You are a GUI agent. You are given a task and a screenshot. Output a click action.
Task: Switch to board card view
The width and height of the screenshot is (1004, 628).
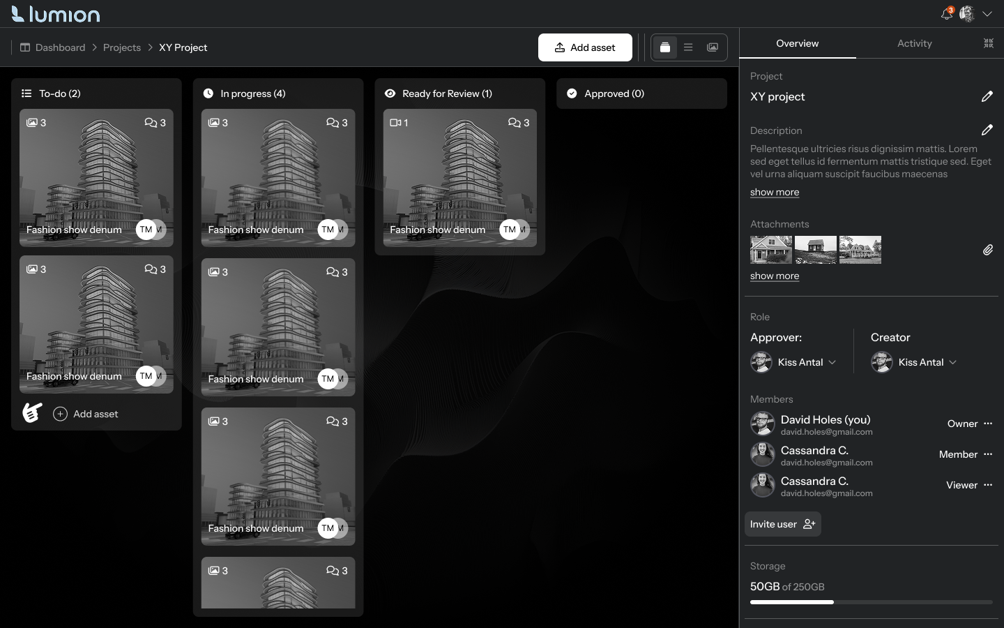pos(665,47)
